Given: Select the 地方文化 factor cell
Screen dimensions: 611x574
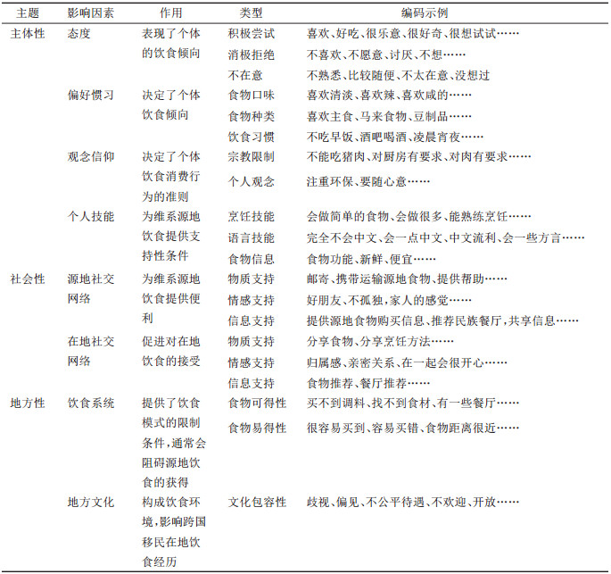Looking at the screenshot, I should 90,502.
